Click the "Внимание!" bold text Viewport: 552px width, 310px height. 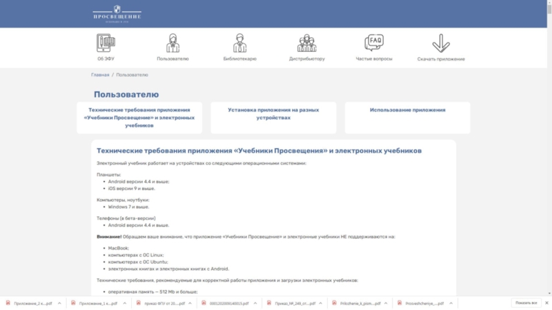109,237
